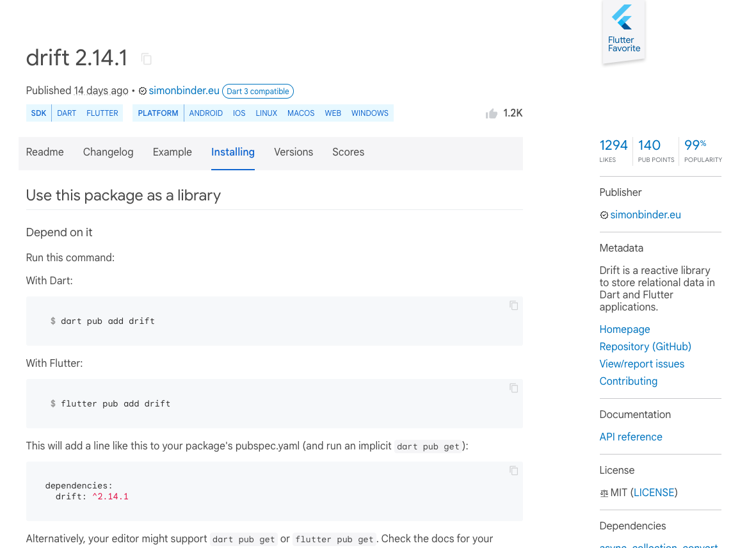Click the API reference link
Viewport: 740px width, 548px height.
pos(631,437)
